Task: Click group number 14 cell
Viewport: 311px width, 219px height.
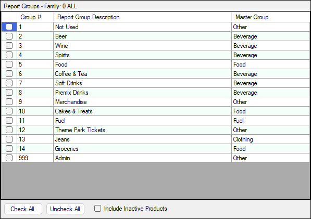Action: pyautogui.click(x=35, y=148)
